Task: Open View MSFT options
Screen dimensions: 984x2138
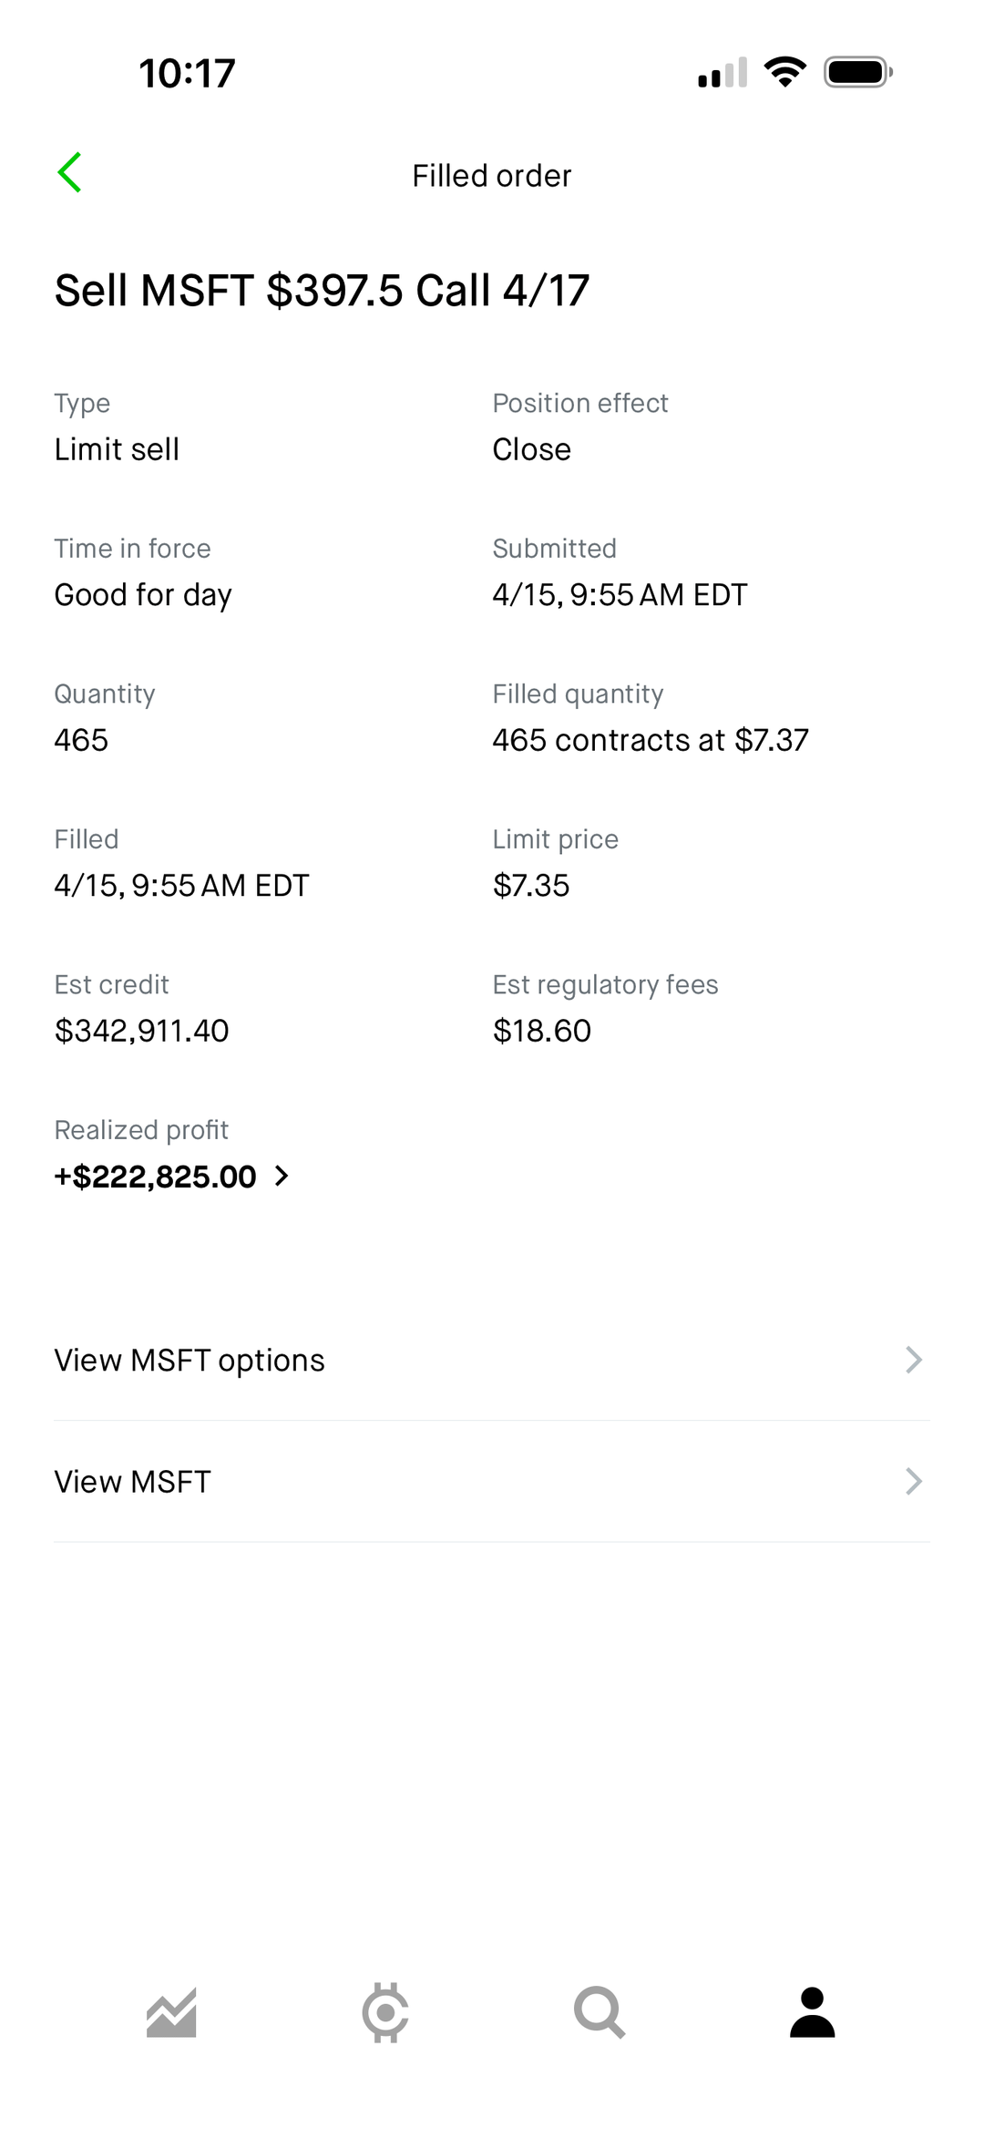Action: (190, 1360)
